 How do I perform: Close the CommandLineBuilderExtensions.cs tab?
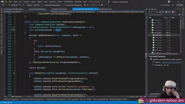click(x=97, y=9)
